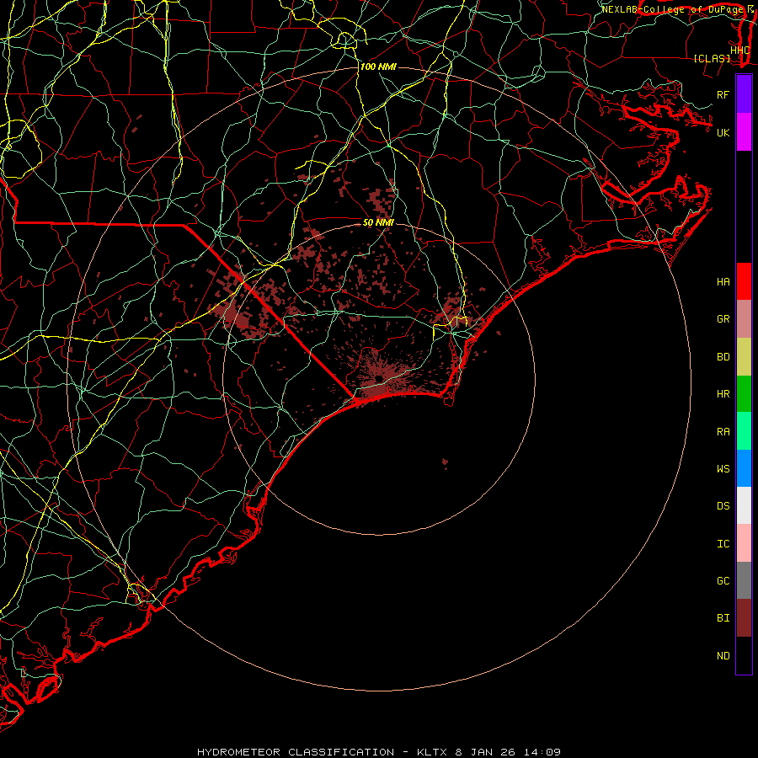This screenshot has width=758, height=758.
Task: Select the IC light pink legend swatch
Action: (x=744, y=543)
